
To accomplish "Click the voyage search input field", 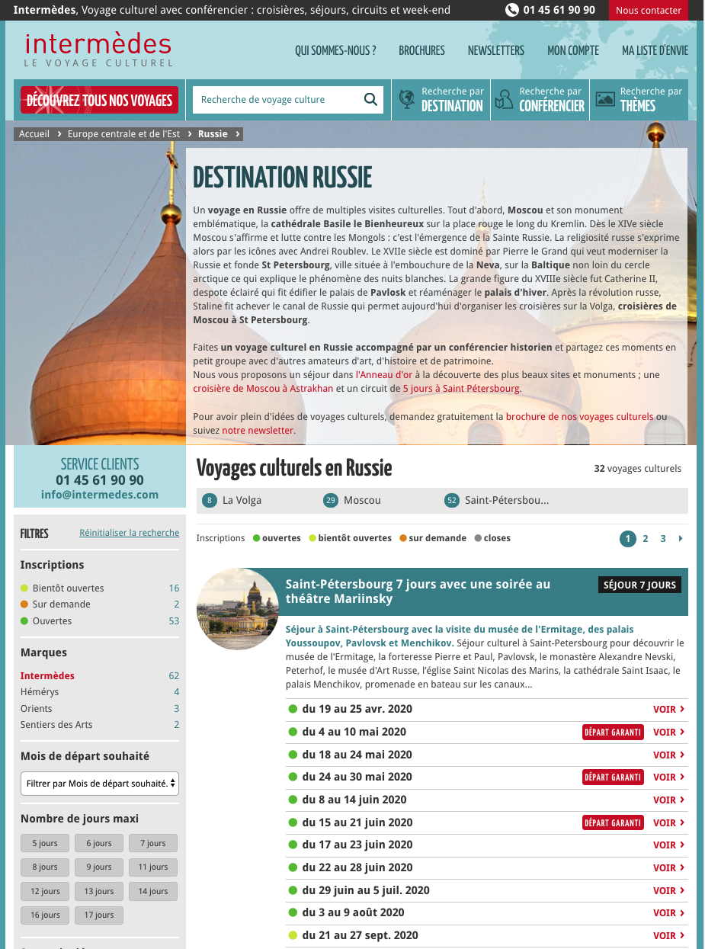I will pyautogui.click(x=274, y=100).
